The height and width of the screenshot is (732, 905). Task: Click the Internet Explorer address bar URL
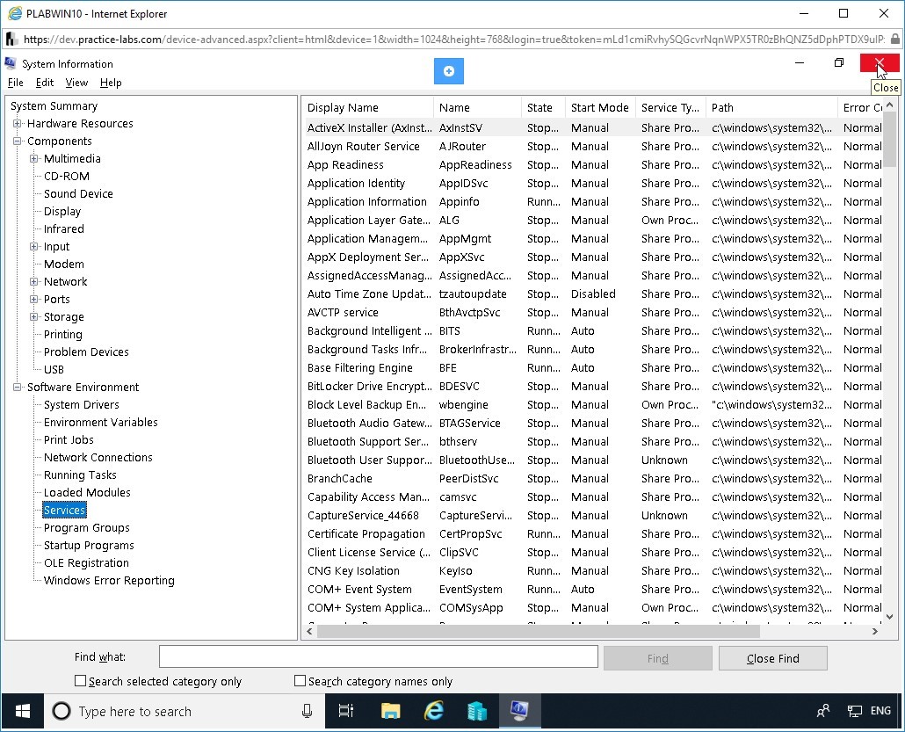click(x=453, y=40)
